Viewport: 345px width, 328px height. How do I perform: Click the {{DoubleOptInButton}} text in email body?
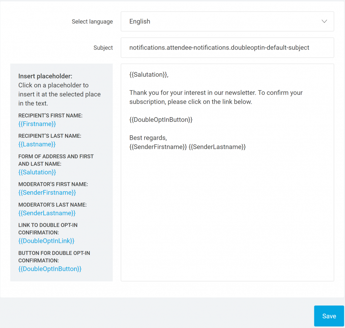pos(161,120)
